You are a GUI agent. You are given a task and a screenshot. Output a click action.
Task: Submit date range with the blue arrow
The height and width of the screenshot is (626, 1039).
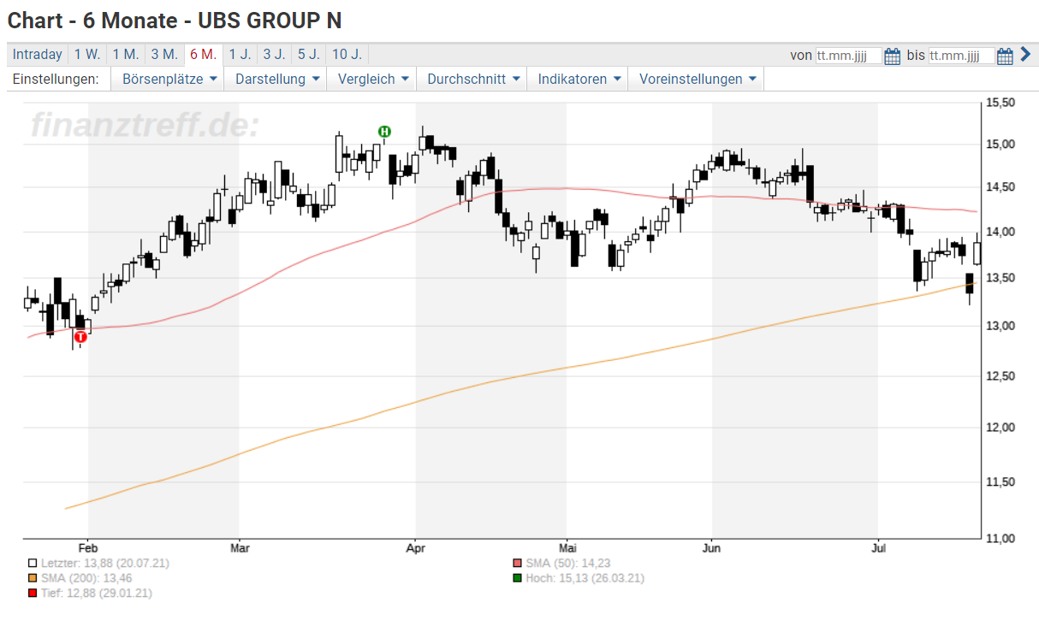[x=1025, y=55]
